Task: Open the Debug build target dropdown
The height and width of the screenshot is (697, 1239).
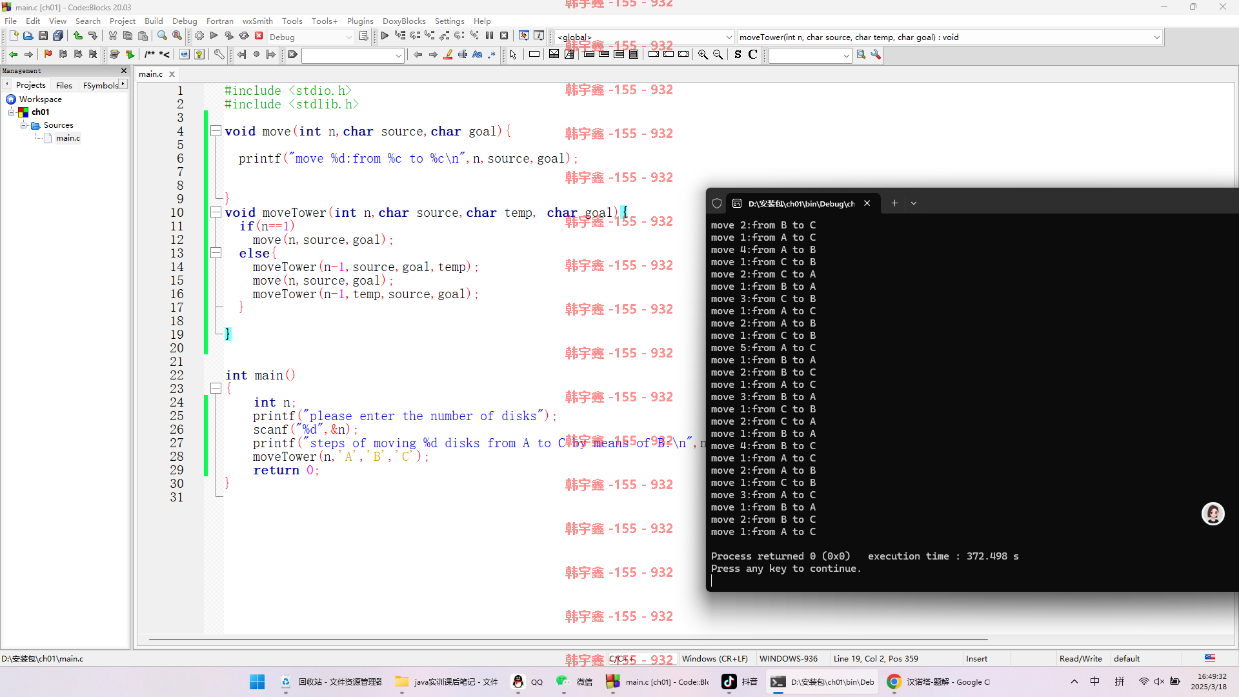Action: pyautogui.click(x=349, y=37)
